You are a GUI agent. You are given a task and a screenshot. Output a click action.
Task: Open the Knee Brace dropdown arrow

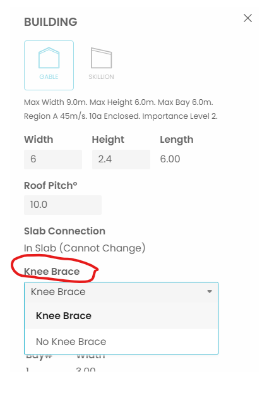pos(210,291)
